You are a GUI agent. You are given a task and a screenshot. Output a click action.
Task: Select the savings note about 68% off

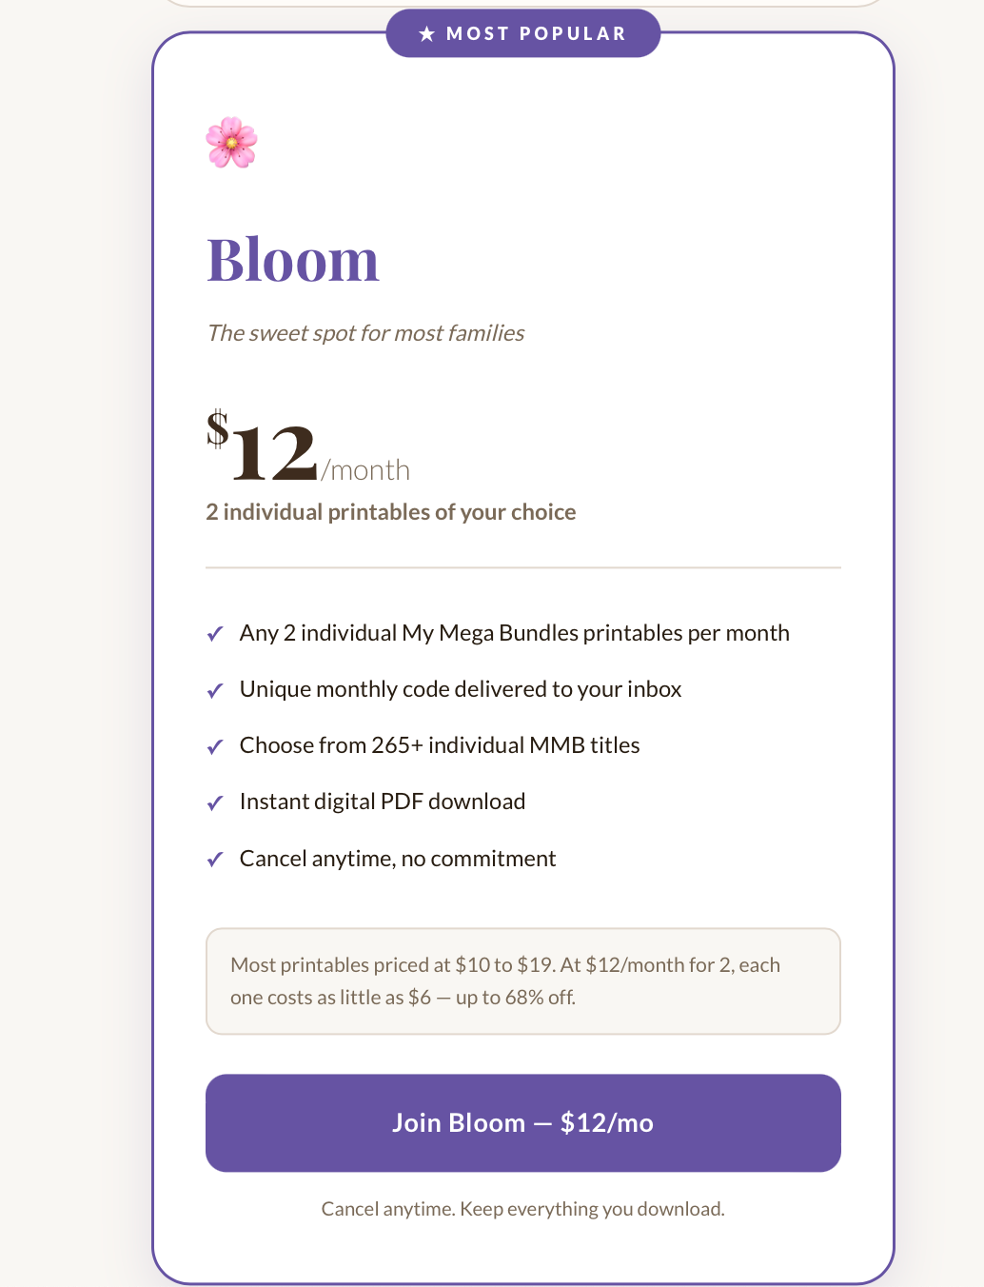522,980
